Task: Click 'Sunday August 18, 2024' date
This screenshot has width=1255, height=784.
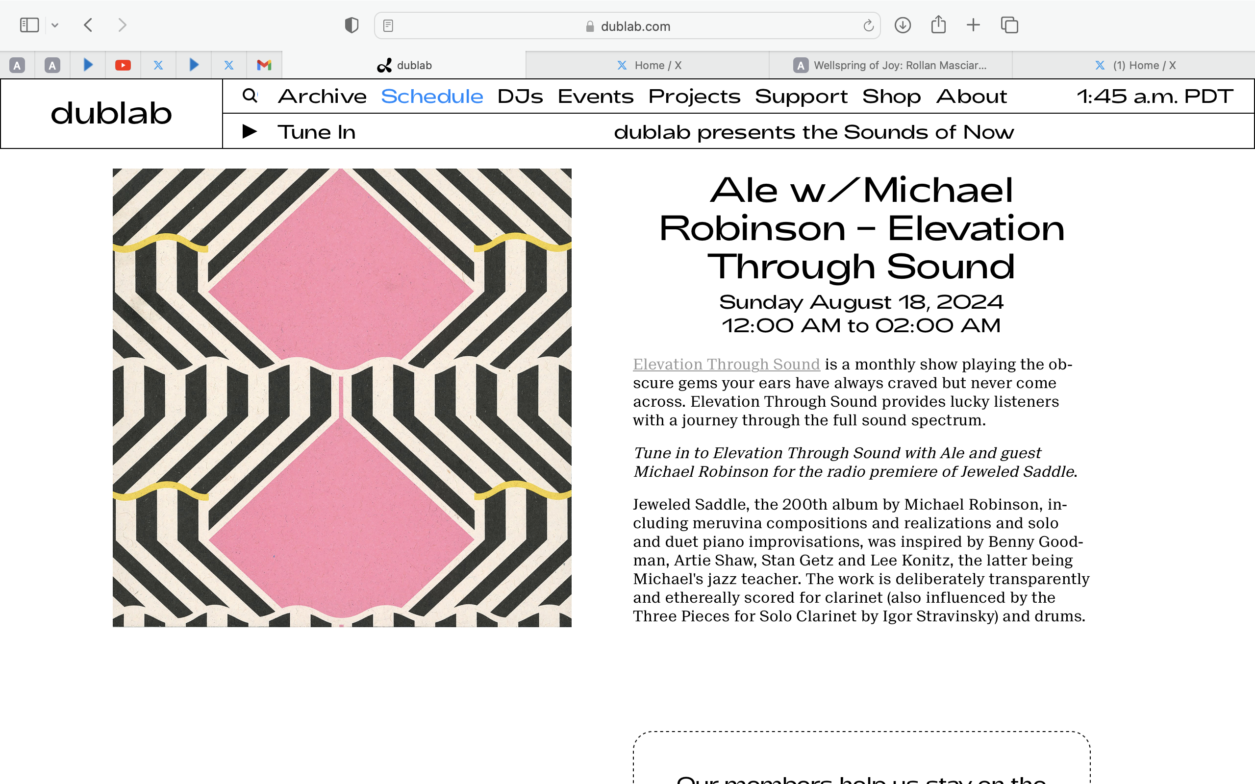Action: click(x=861, y=302)
